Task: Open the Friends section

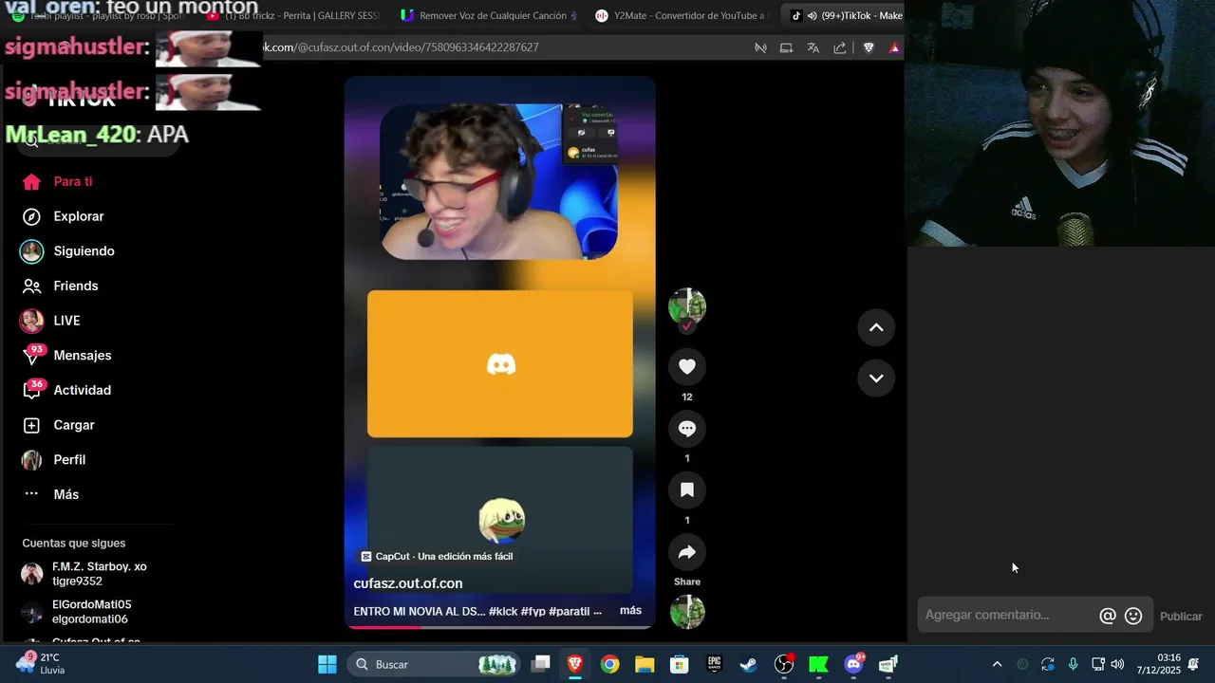Action: [61, 286]
